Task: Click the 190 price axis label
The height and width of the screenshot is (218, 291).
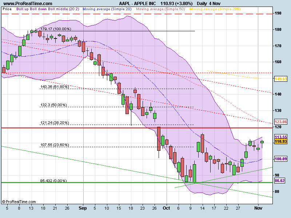Action: (278, 13)
